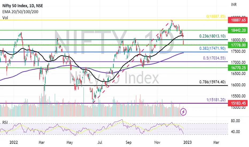The image size is (249, 147).
Task: Click the red 18887.65 price label
Action: click(238, 20)
